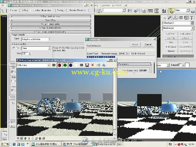Expand the About VRay rollout
This screenshot has width=196, height=147.
[x=51, y=20]
